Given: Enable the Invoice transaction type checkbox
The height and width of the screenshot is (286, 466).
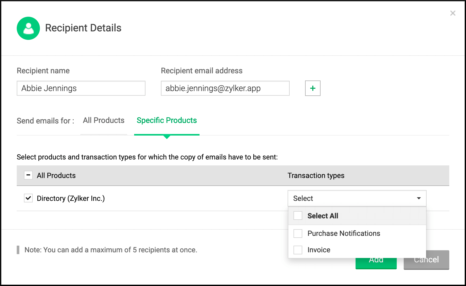Looking at the screenshot, I should coord(298,250).
